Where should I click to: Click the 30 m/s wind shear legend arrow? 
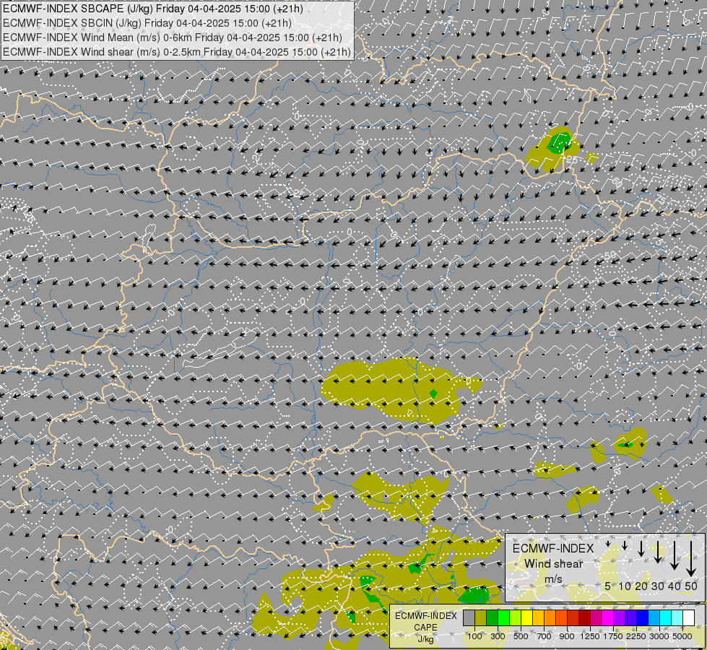click(658, 552)
